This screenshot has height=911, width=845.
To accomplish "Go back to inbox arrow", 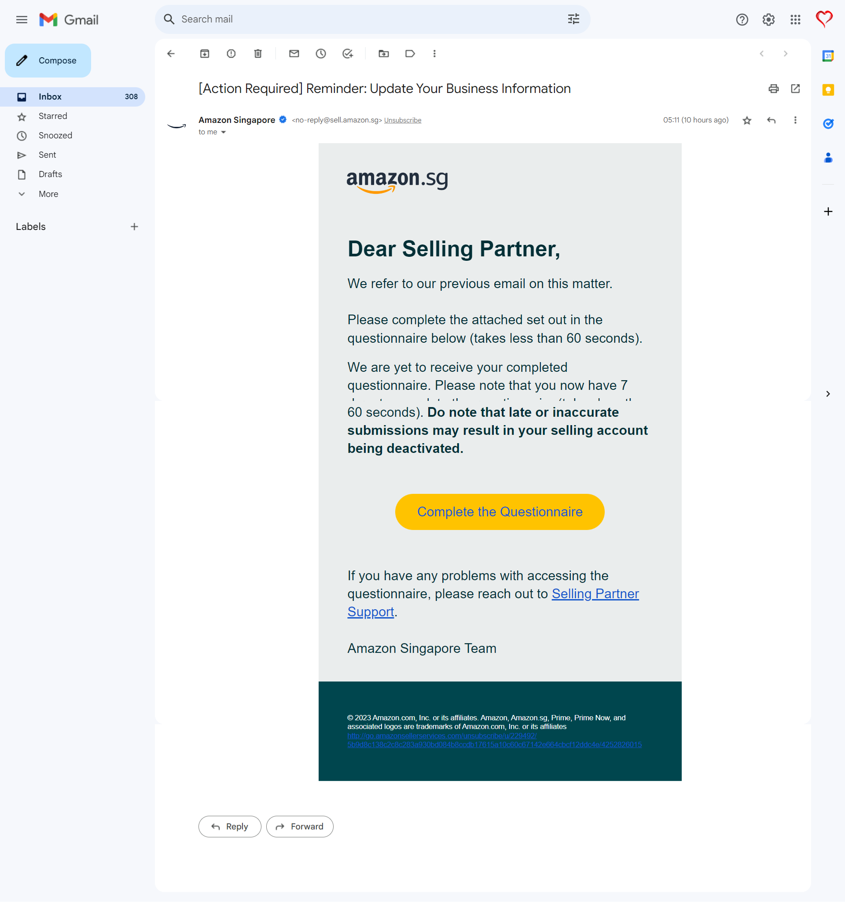I will click(171, 54).
